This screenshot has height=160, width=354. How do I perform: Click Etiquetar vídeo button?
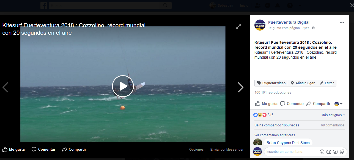pyautogui.click(x=271, y=83)
